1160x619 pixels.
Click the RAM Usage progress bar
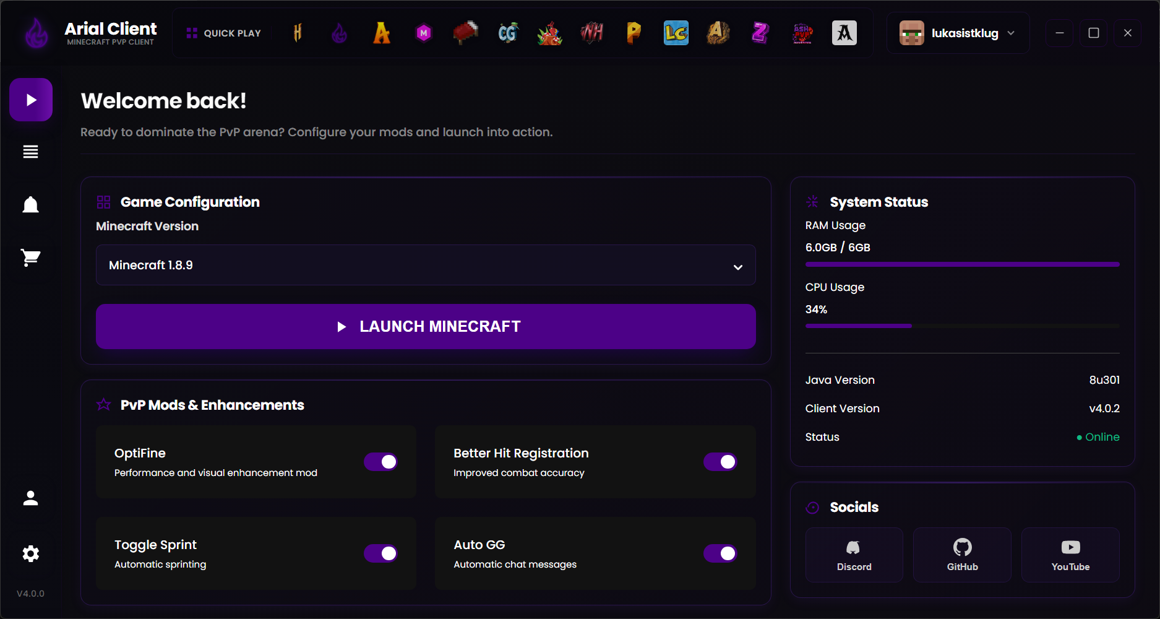(962, 264)
